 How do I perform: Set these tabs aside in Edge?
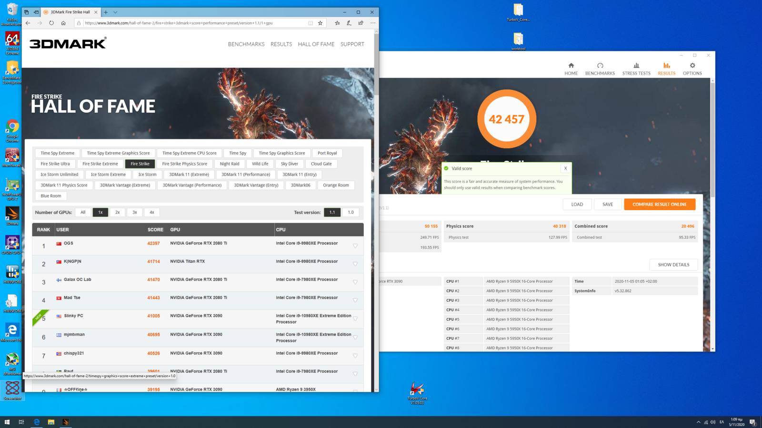(36, 12)
